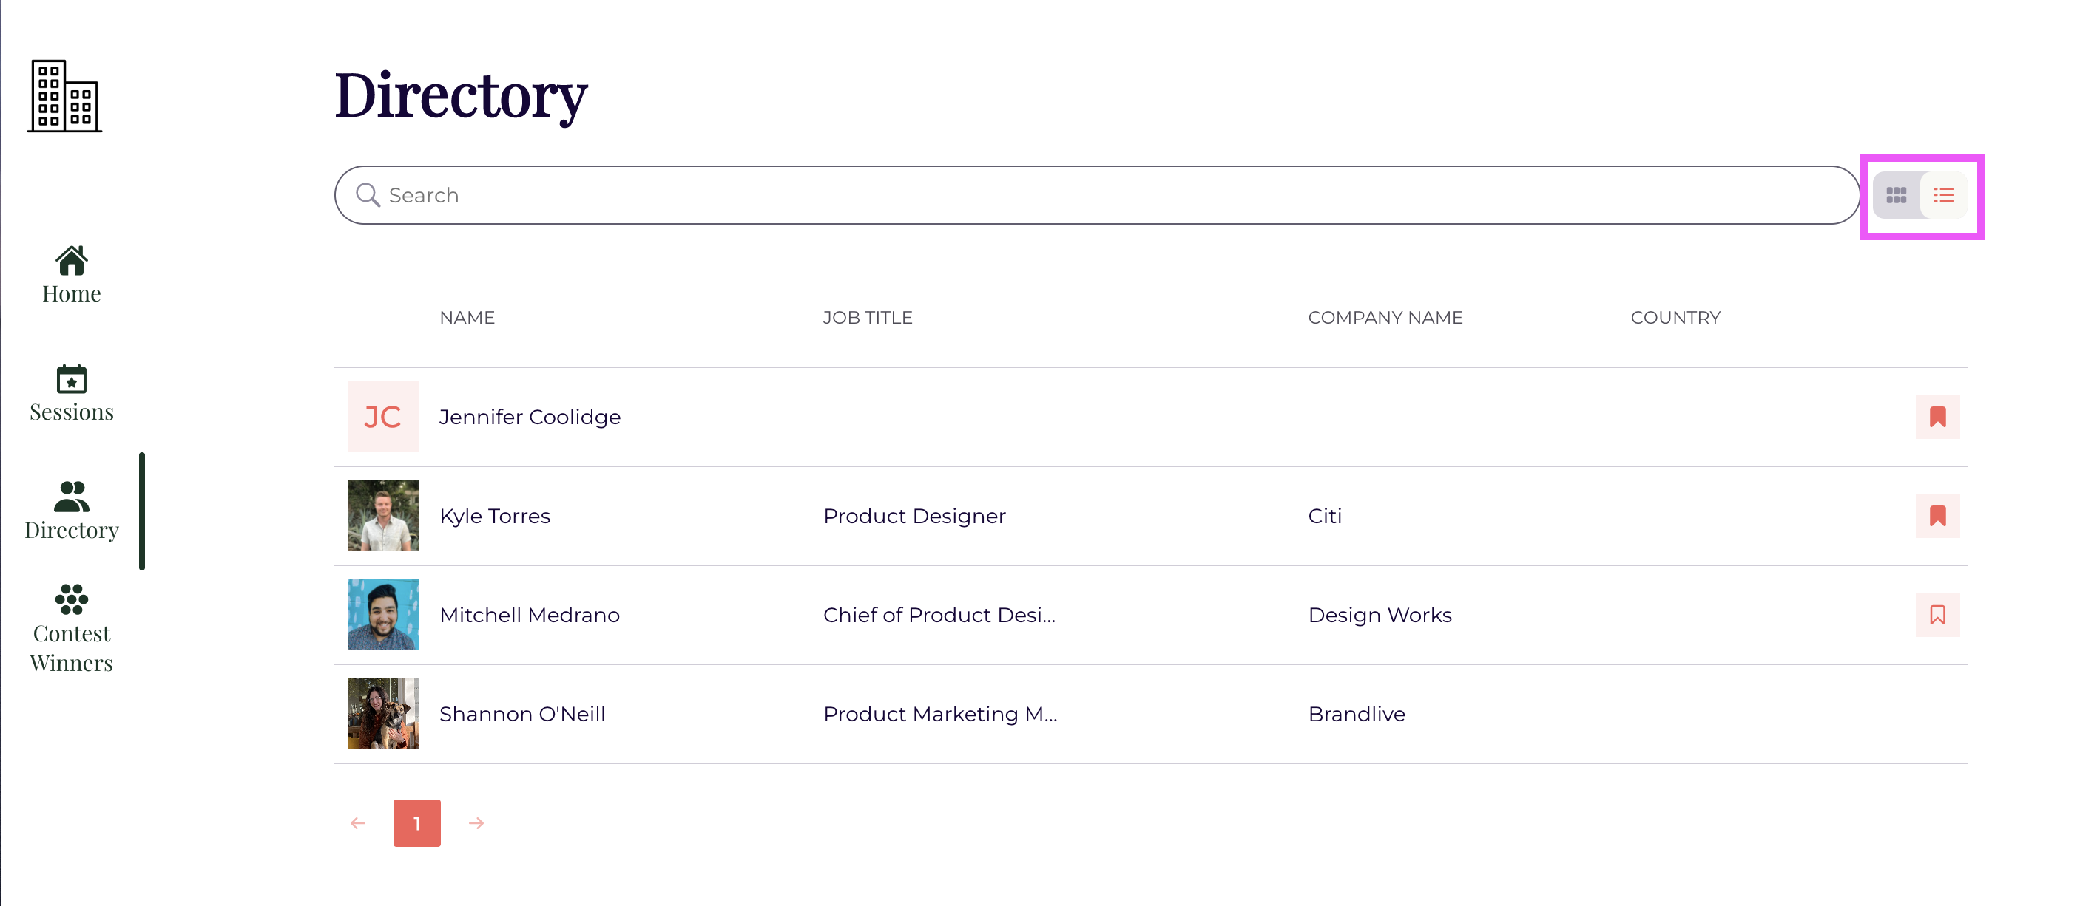Open Kyle Torres's name

pyautogui.click(x=495, y=517)
